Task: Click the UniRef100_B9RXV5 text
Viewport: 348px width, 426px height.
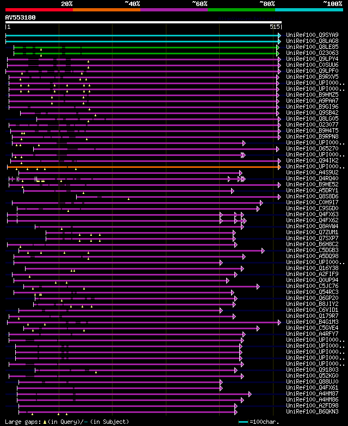Action: tap(312, 77)
